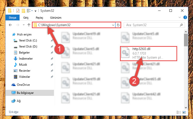Click the search magnifier icon
The image size is (193, 119).
(x=181, y=25)
